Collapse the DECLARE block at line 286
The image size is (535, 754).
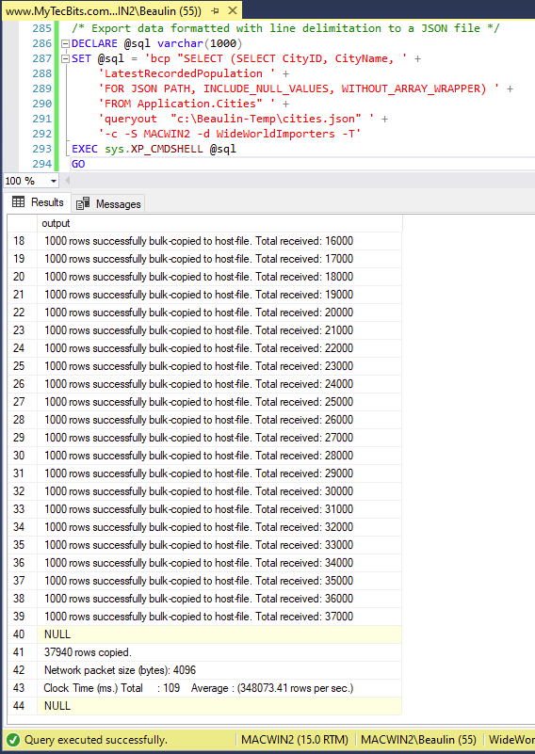click(66, 43)
